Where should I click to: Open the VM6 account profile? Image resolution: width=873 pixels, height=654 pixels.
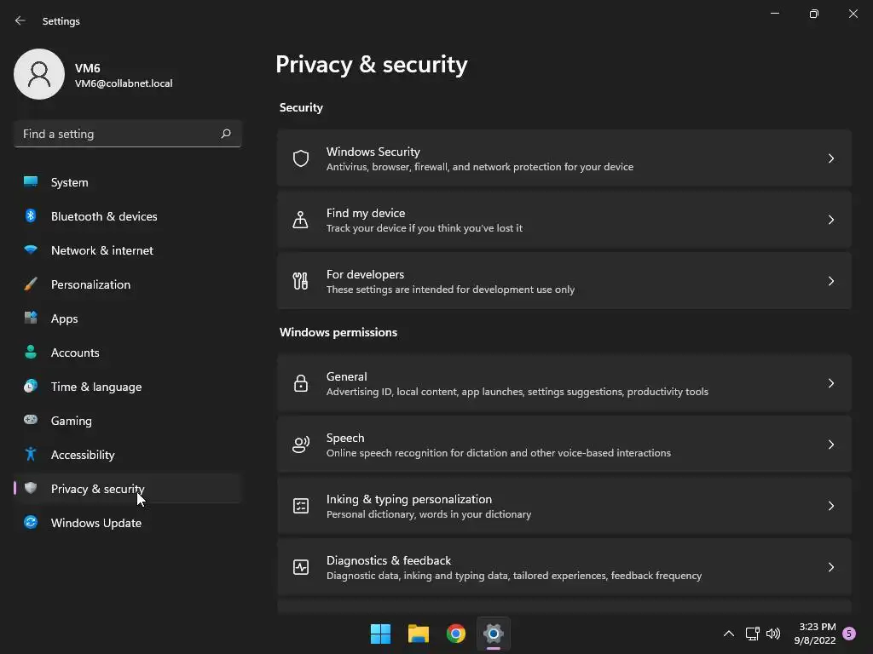39,74
